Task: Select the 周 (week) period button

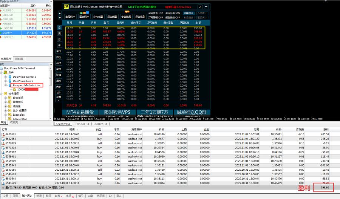Action: pos(59,34)
